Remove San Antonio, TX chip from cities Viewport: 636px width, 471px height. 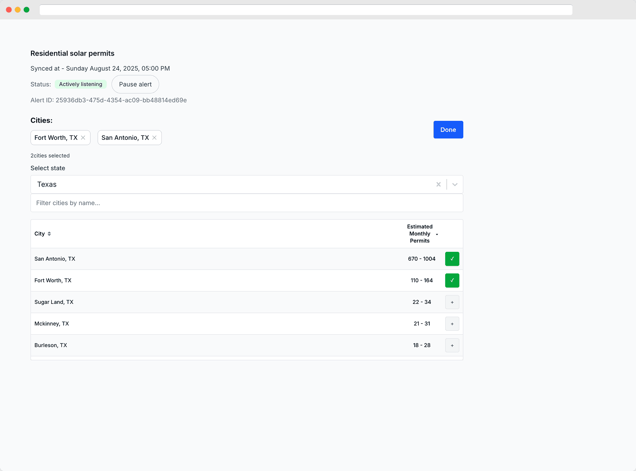coord(155,138)
